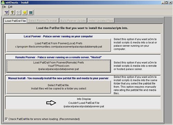
Task: Maximize the addOmatic window
Action: tap(166, 2)
